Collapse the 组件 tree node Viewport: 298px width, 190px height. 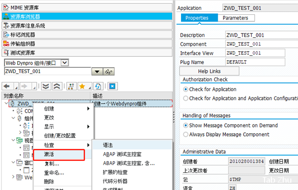tap(13, 118)
